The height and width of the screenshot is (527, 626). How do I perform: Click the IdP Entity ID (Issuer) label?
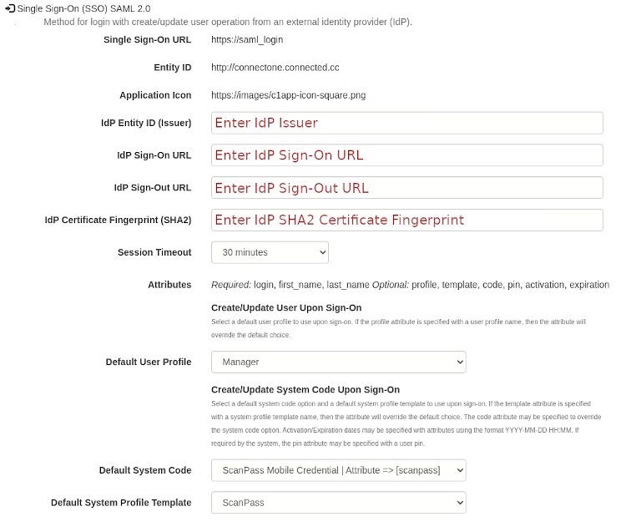(x=146, y=123)
